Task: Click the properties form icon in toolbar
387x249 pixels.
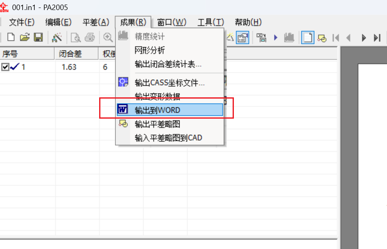Action: pyautogui.click(x=242, y=38)
